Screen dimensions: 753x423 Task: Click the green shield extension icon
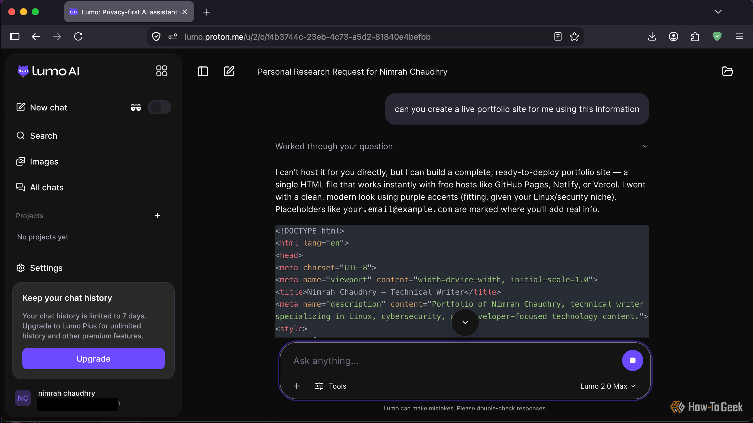[x=717, y=37]
